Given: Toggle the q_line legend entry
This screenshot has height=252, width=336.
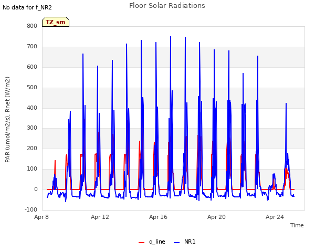Looking at the screenshot, I should pyautogui.click(x=152, y=241).
